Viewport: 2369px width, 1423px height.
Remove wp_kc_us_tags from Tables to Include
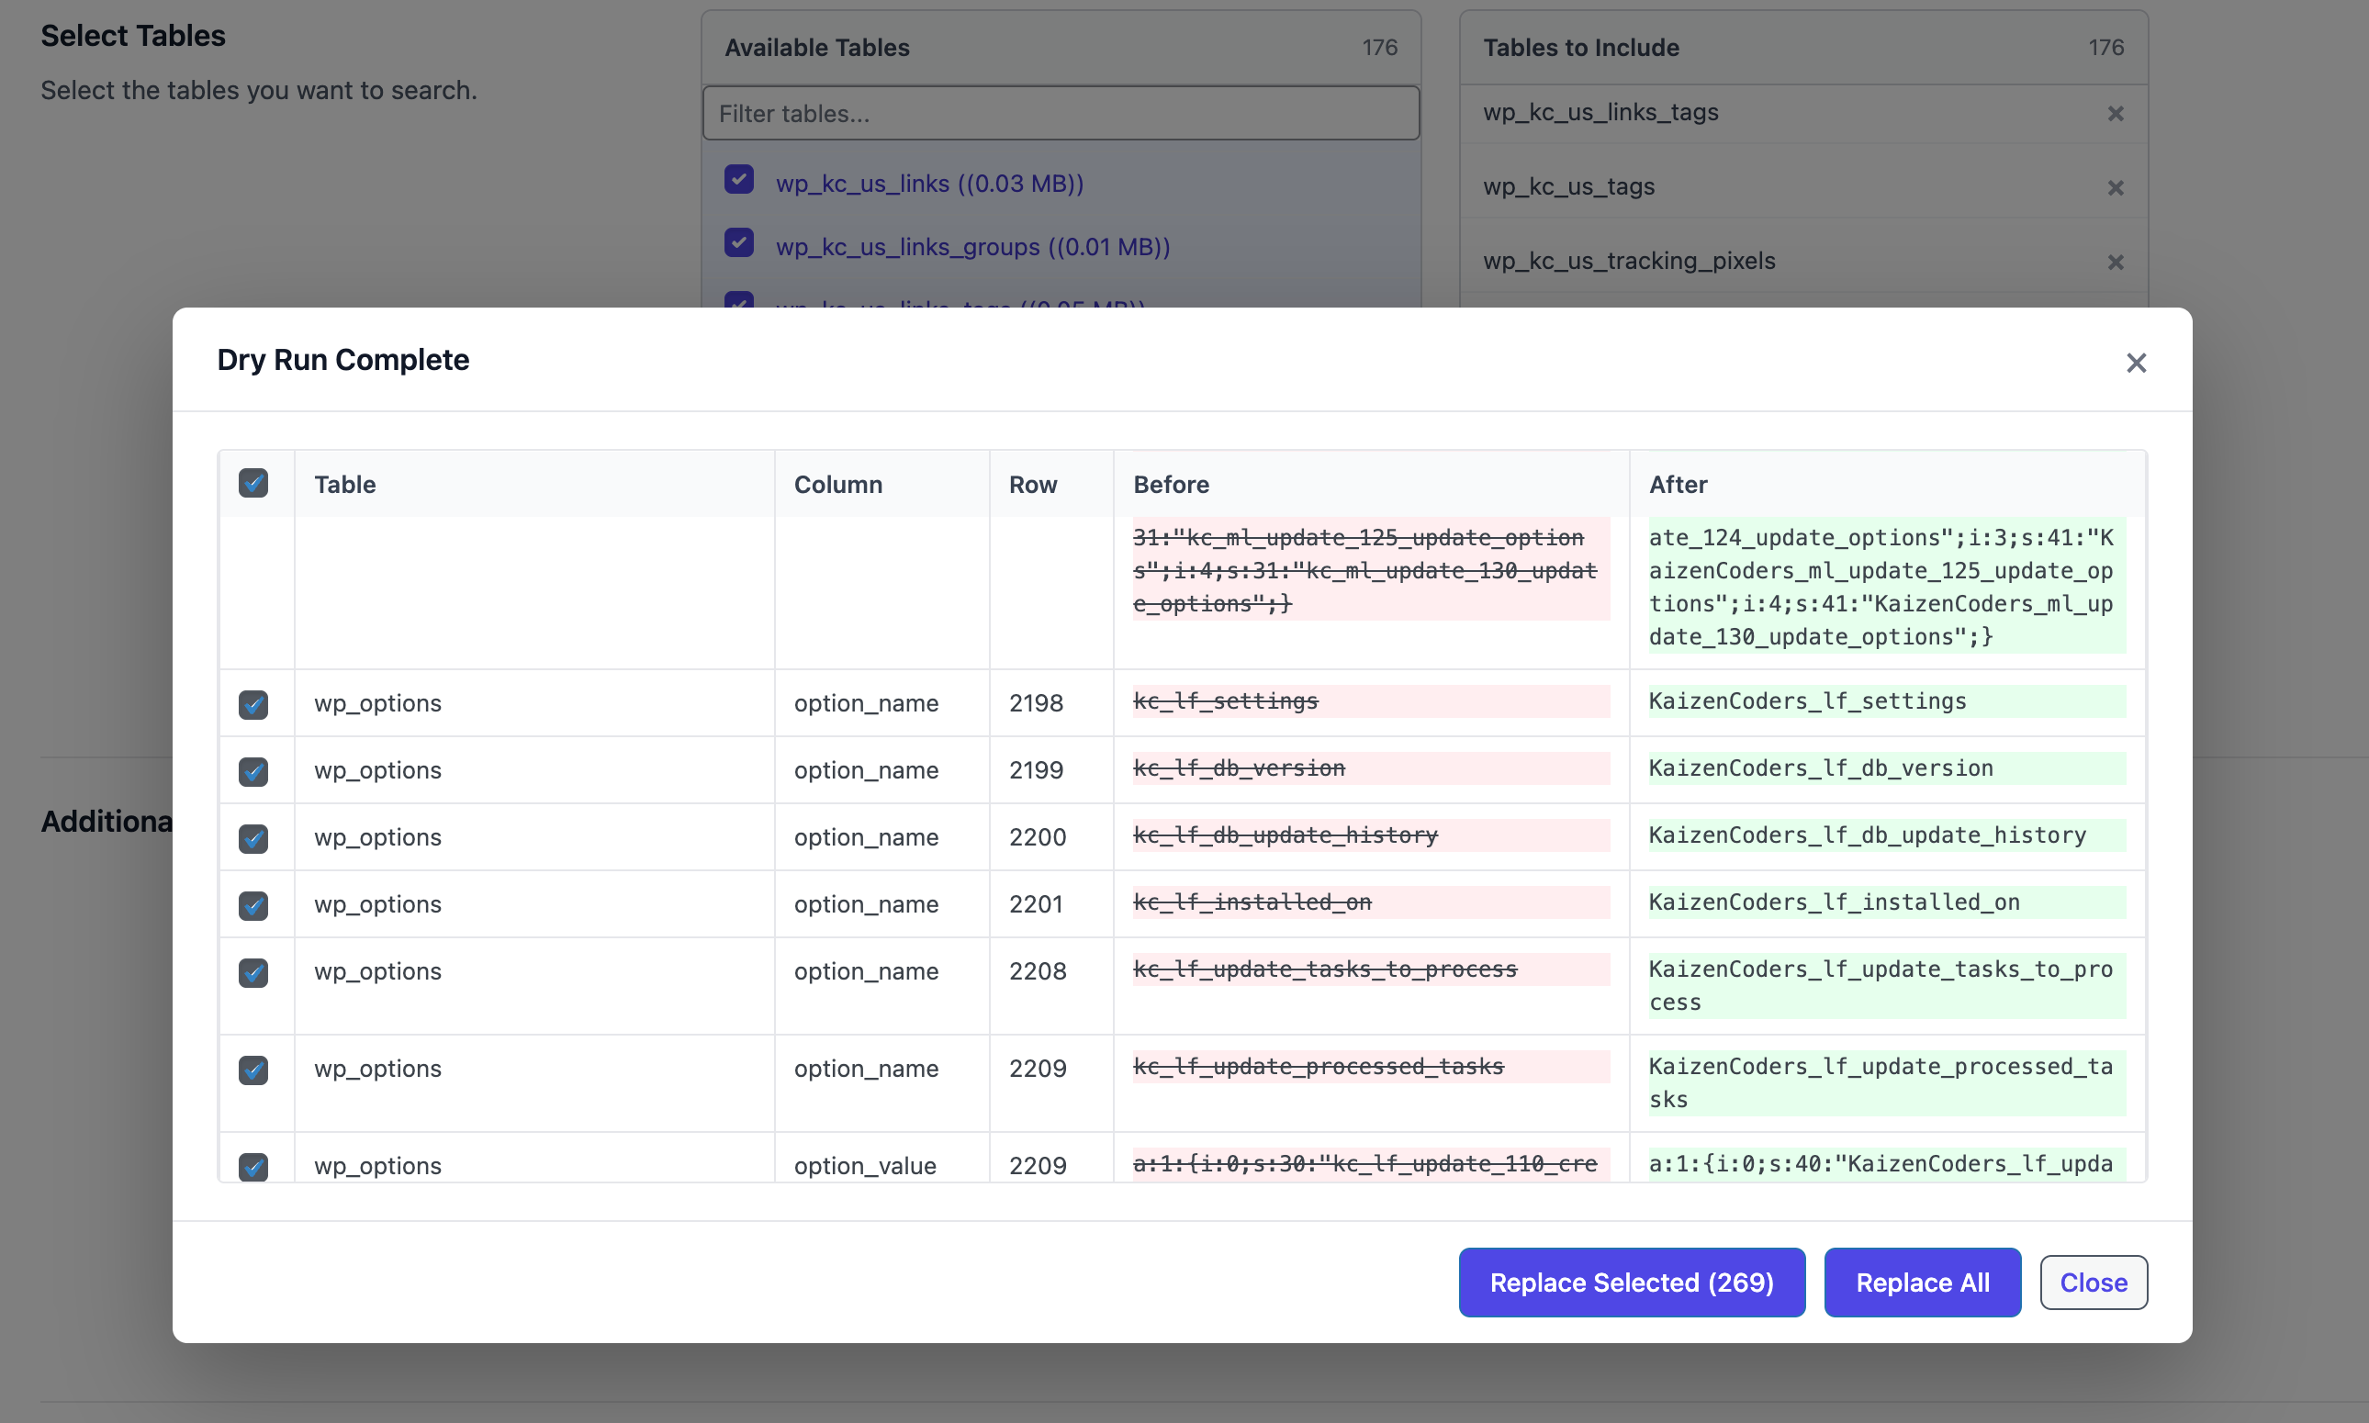click(2115, 188)
